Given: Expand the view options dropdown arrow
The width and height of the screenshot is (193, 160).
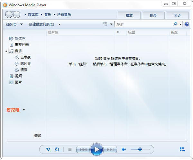Looking at the screenshot, I should (x=111, y=24).
